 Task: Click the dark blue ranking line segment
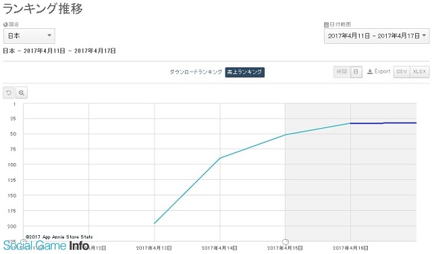[383, 123]
